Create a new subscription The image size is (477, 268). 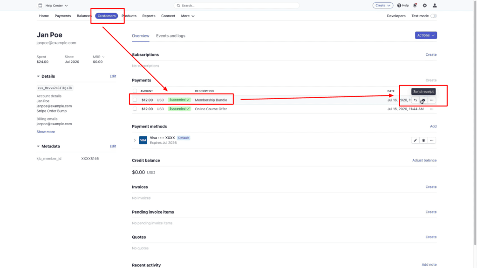point(431,55)
